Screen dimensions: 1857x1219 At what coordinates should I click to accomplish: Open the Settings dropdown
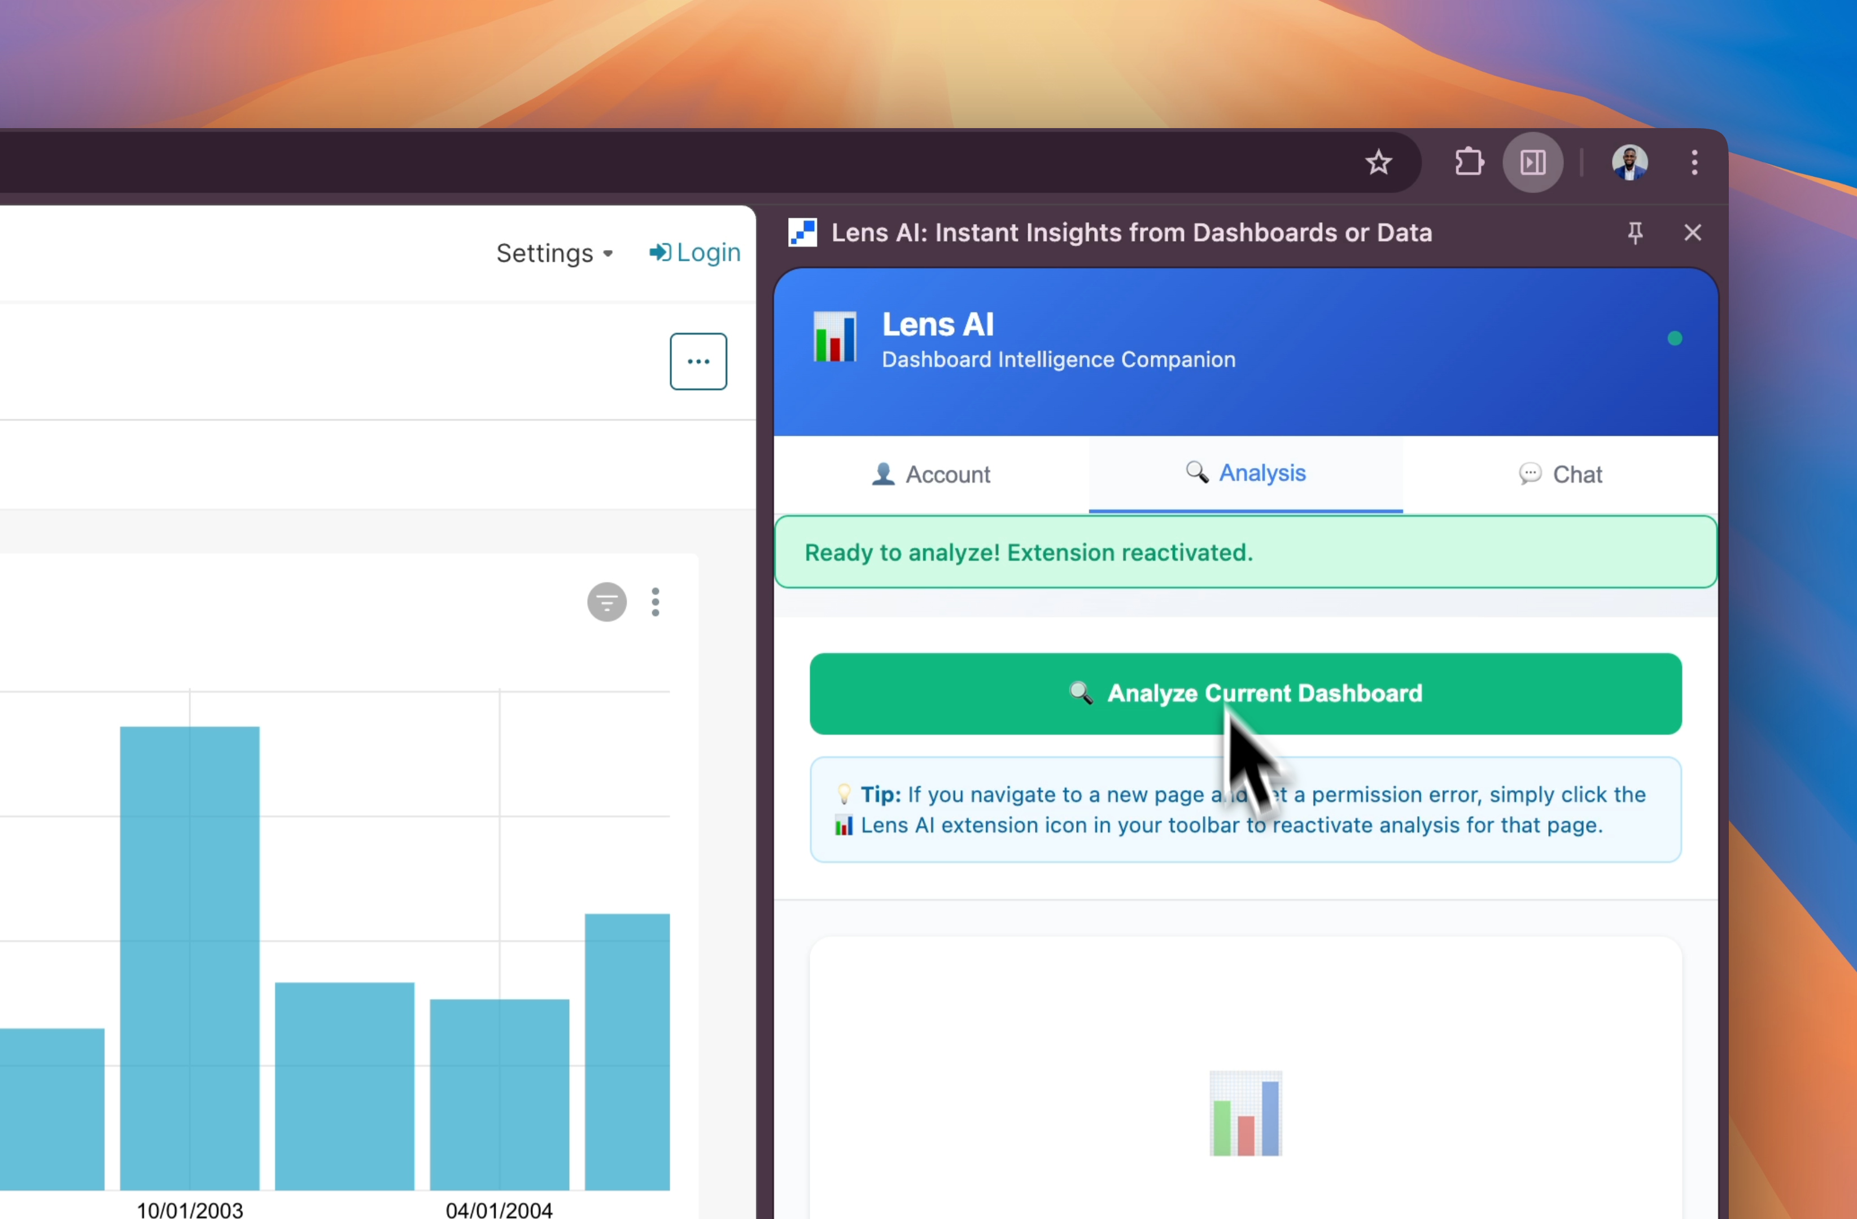pyautogui.click(x=555, y=253)
